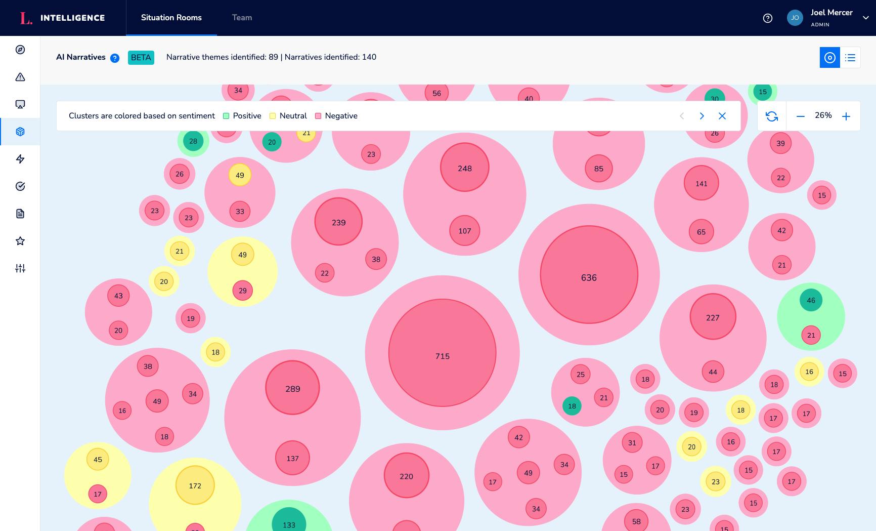Select the Situation Rooms tab
876x531 pixels.
tap(171, 18)
